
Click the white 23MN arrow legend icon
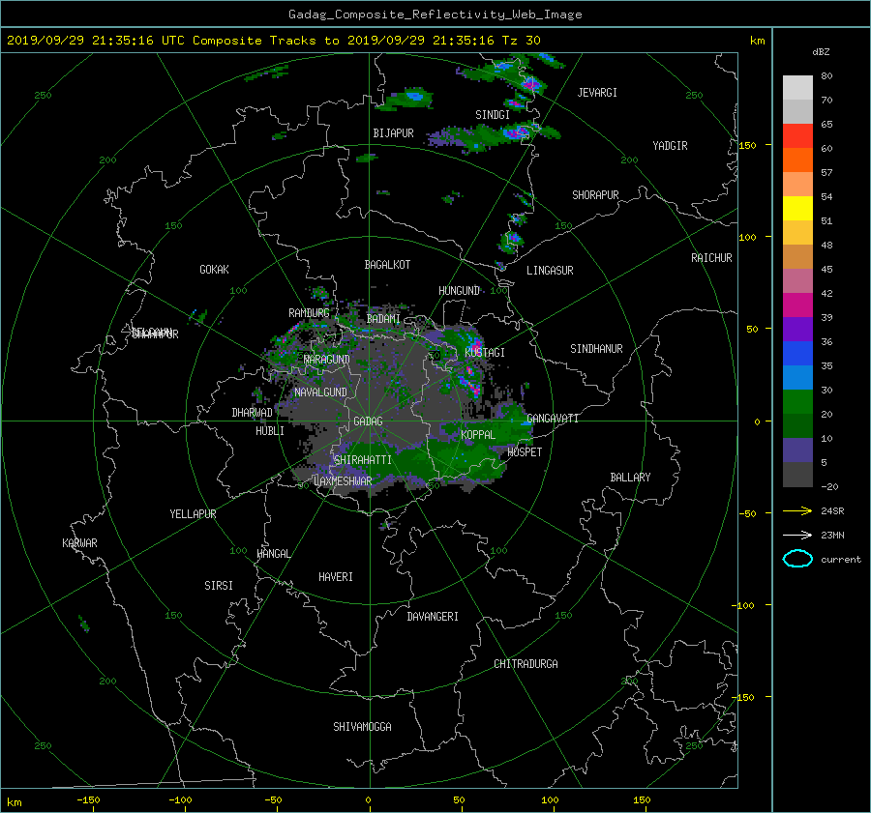(797, 536)
